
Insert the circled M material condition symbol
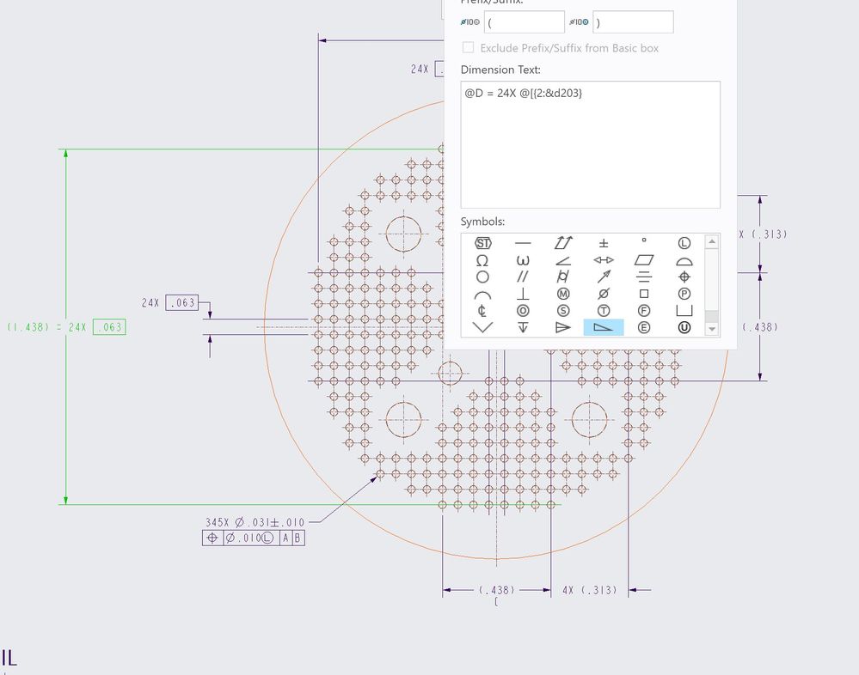[563, 294]
